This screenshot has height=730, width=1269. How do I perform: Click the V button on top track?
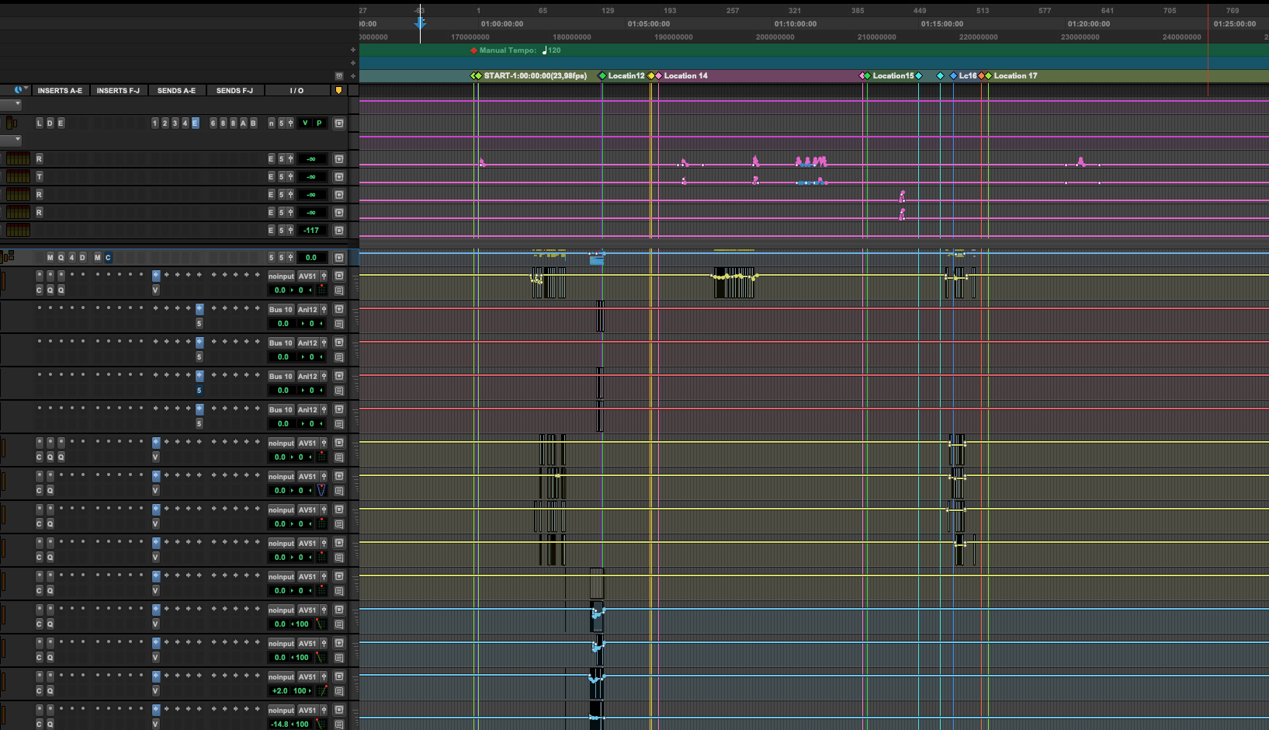[x=305, y=123]
